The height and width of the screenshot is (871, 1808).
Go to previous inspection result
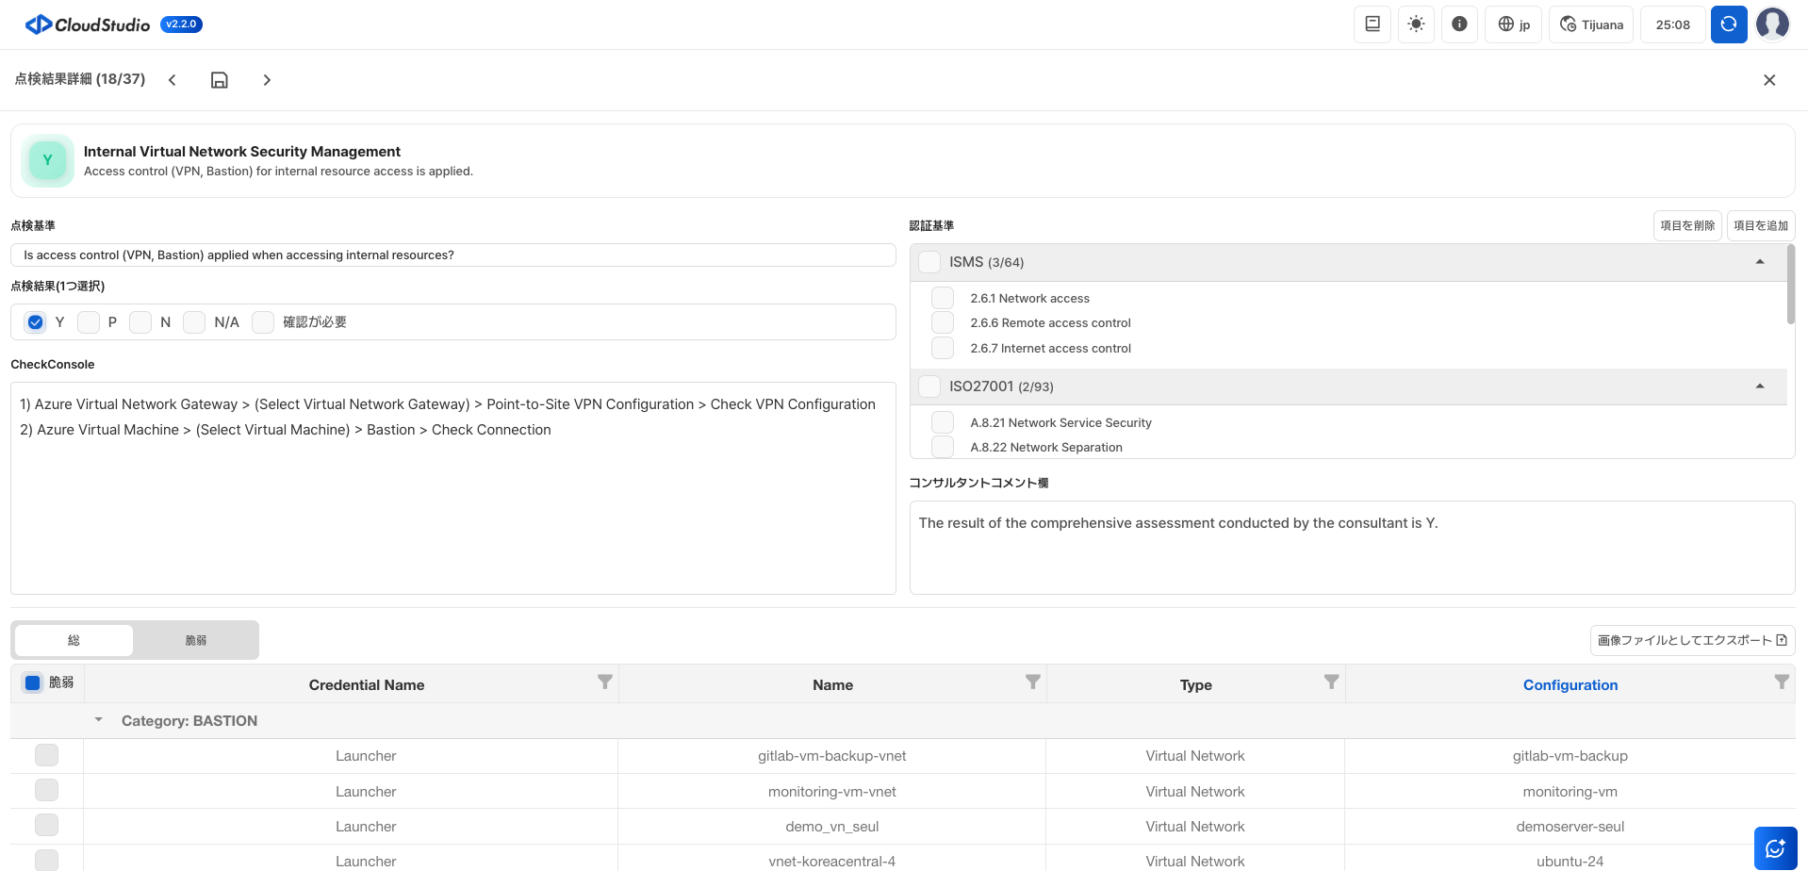[173, 80]
